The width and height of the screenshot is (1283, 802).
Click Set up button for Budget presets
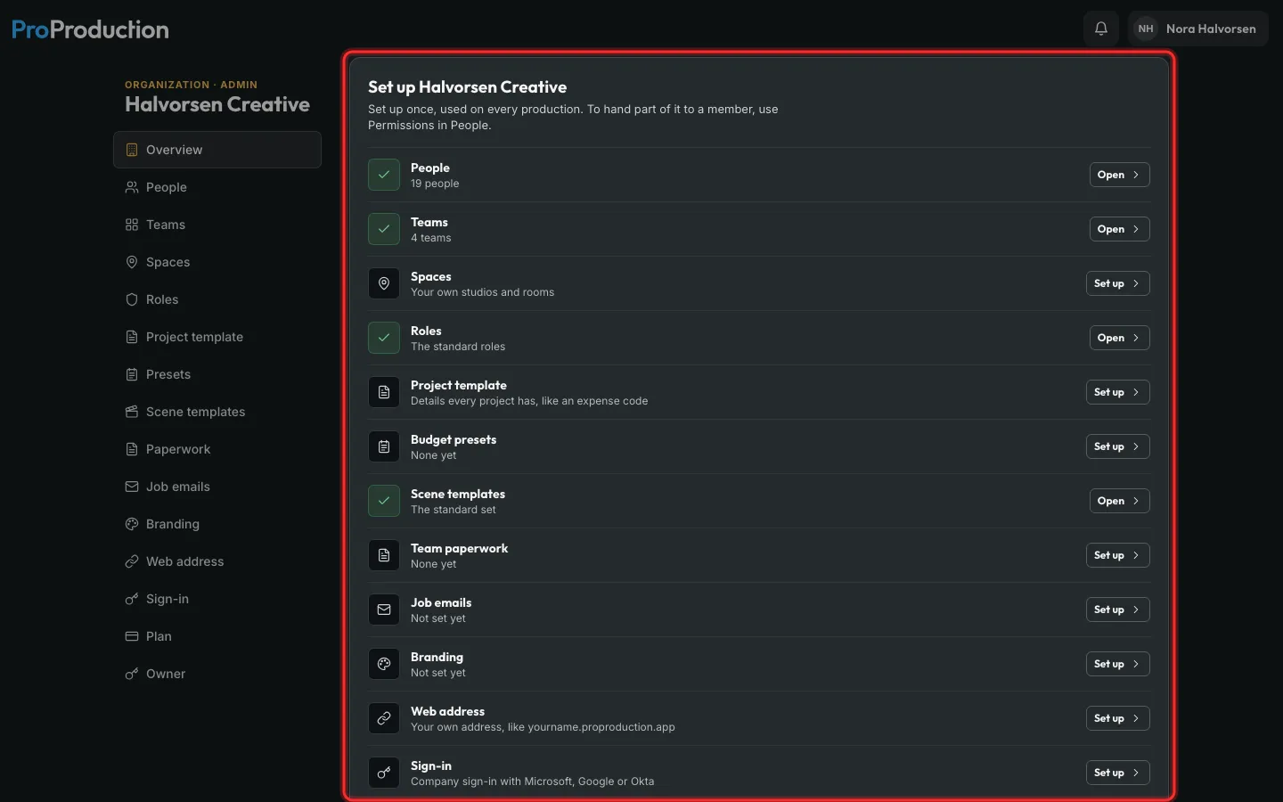pos(1117,446)
